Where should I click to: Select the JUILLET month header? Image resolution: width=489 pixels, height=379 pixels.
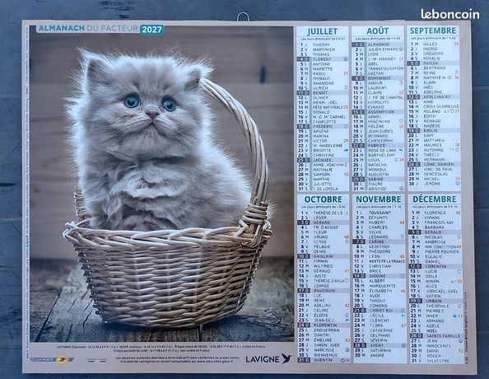[x=322, y=31]
